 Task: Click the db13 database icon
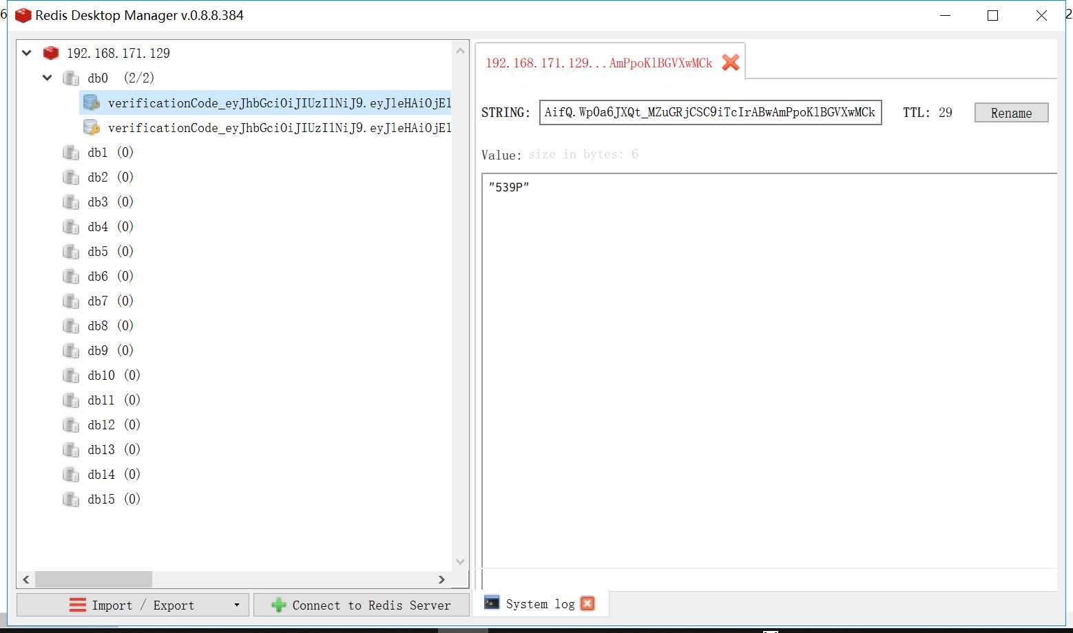(x=71, y=449)
